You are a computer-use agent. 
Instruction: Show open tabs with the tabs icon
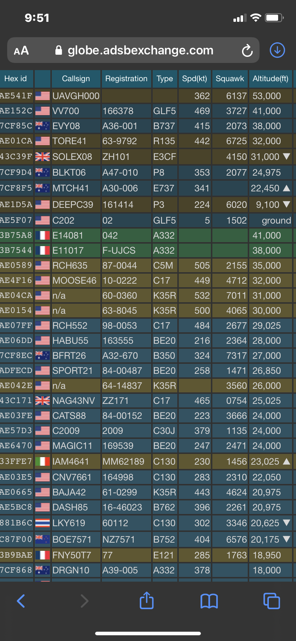click(272, 601)
